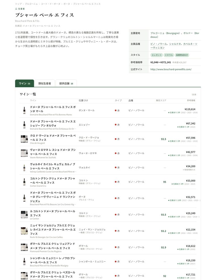The width and height of the screenshot is (216, 280).
Task: Open wine コルトン グラン クリュ title
Action: pyautogui.click(x=53, y=181)
